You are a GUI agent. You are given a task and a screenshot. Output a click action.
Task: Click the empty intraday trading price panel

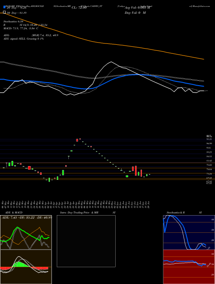click(x=86, y=241)
